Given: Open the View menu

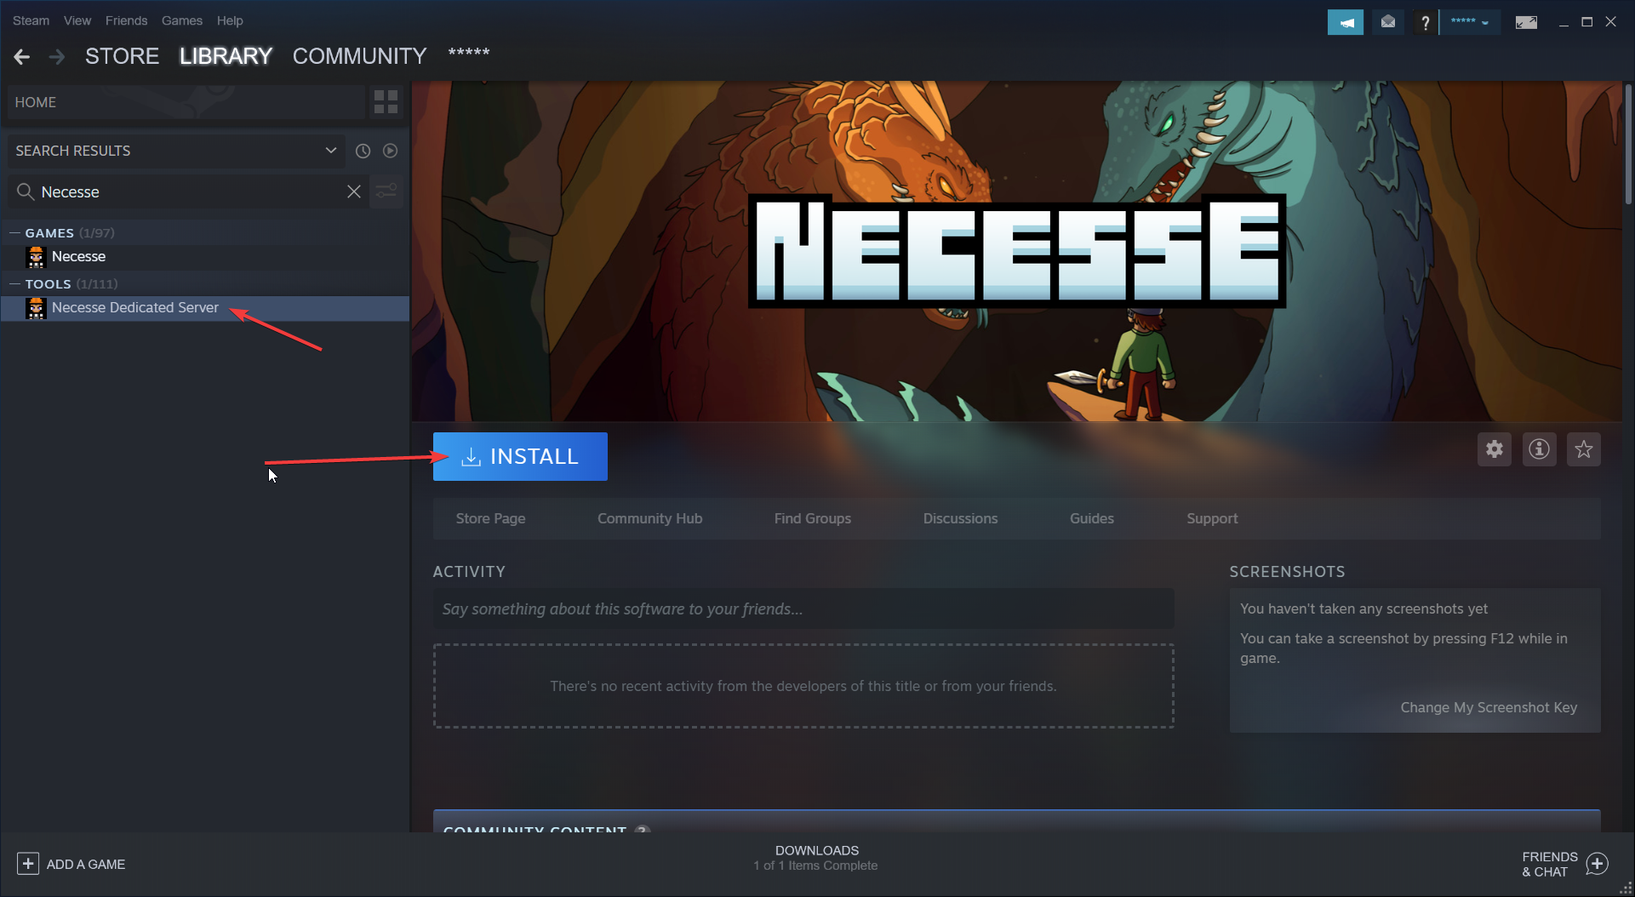Looking at the screenshot, I should [77, 20].
